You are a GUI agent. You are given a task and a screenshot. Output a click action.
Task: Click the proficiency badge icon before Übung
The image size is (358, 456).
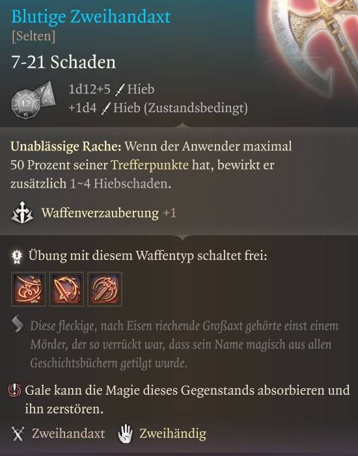point(17,257)
